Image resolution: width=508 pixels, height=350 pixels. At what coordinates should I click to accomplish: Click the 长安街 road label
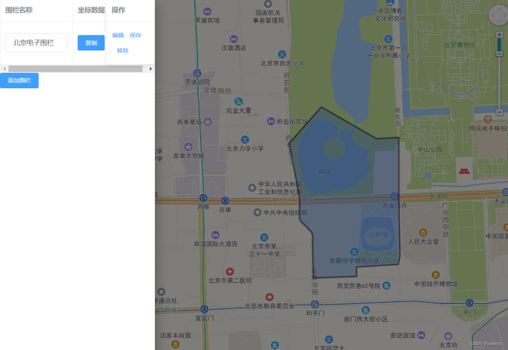439,196
